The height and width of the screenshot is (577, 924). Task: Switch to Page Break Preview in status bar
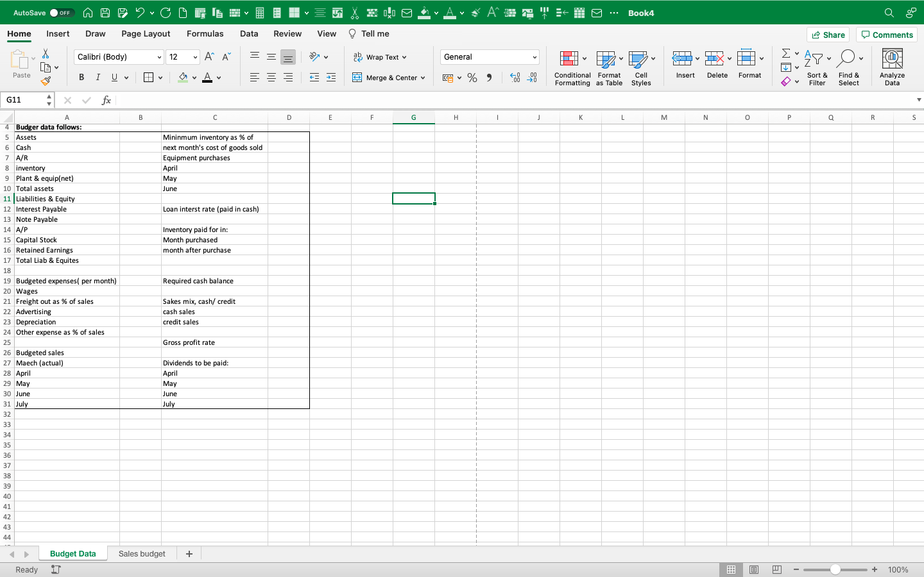pyautogui.click(x=777, y=569)
